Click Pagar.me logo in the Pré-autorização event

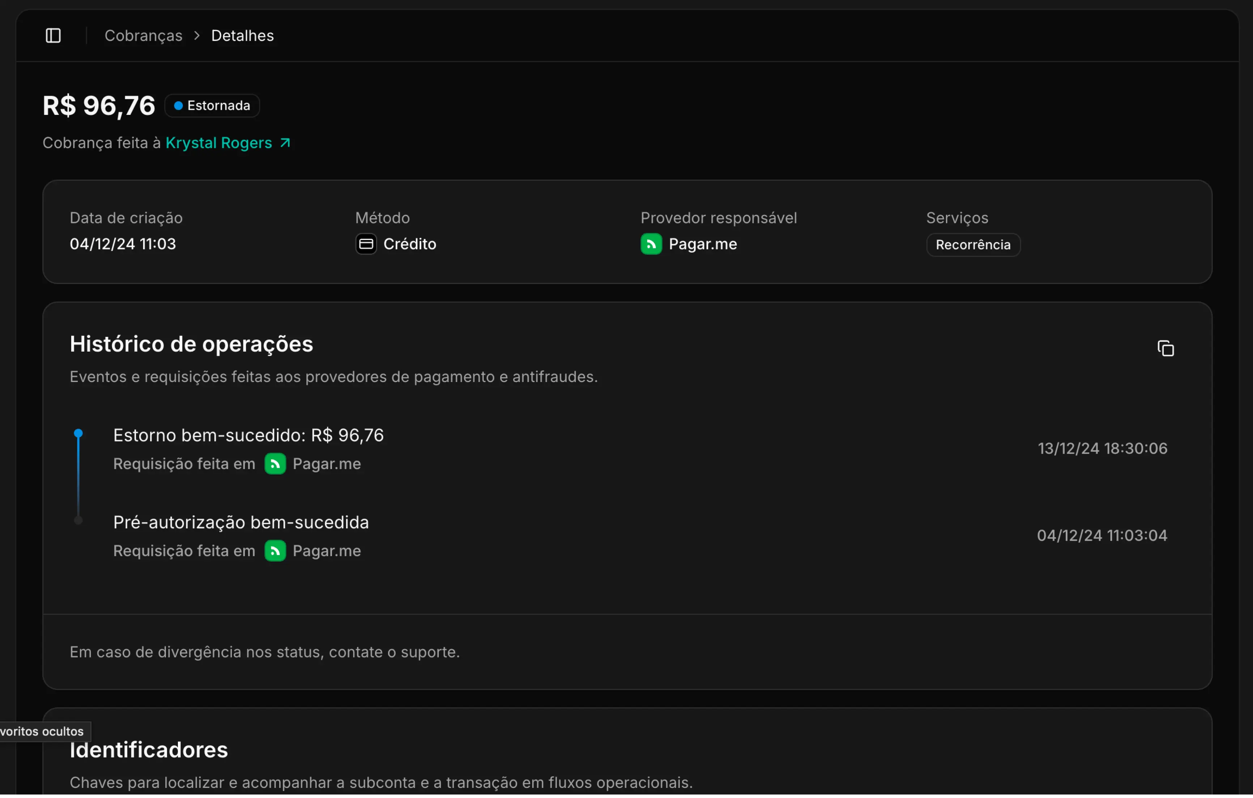(x=275, y=551)
